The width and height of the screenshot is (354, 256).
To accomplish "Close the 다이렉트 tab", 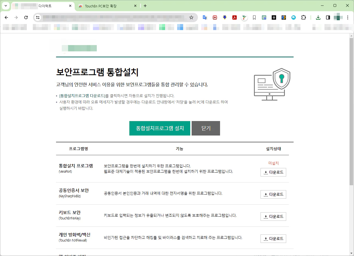I will [70, 6].
